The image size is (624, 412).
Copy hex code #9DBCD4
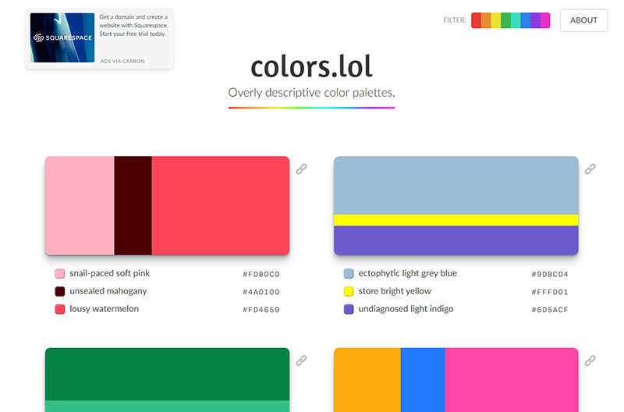pyautogui.click(x=550, y=274)
